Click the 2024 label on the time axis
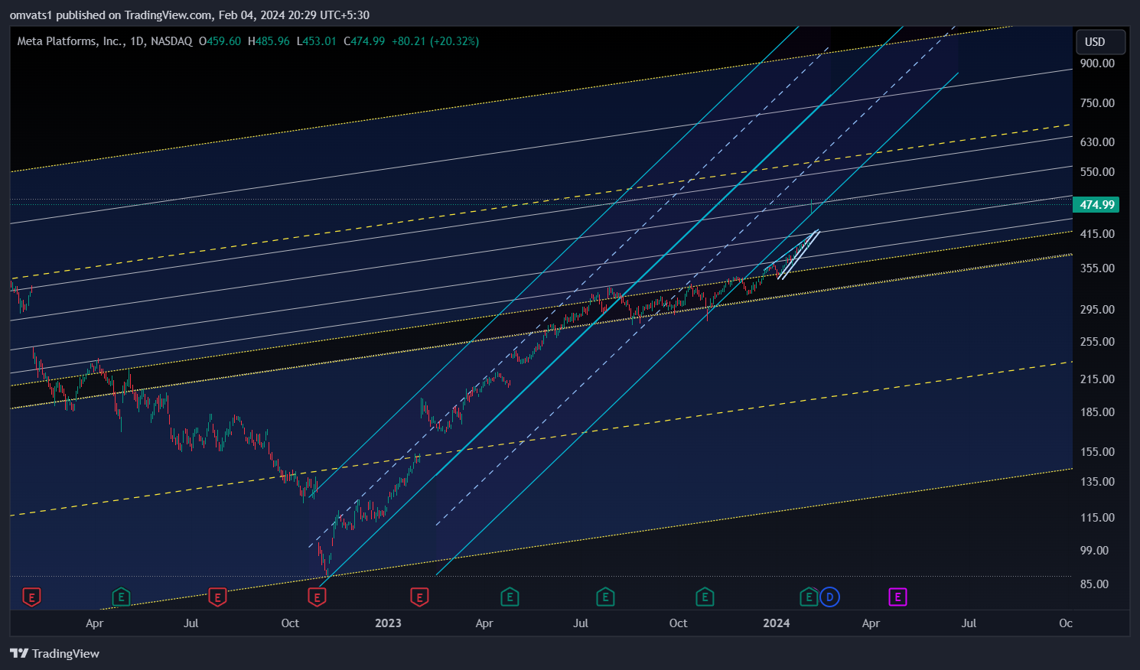Screen dimensions: 1140x670 (777, 623)
